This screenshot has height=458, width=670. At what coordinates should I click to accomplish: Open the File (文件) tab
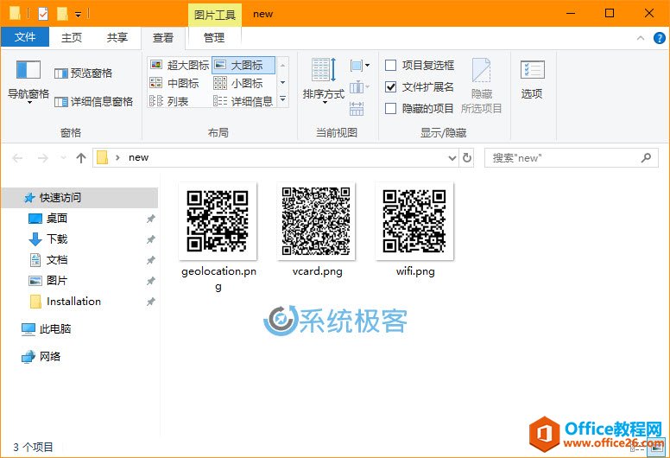[25, 37]
